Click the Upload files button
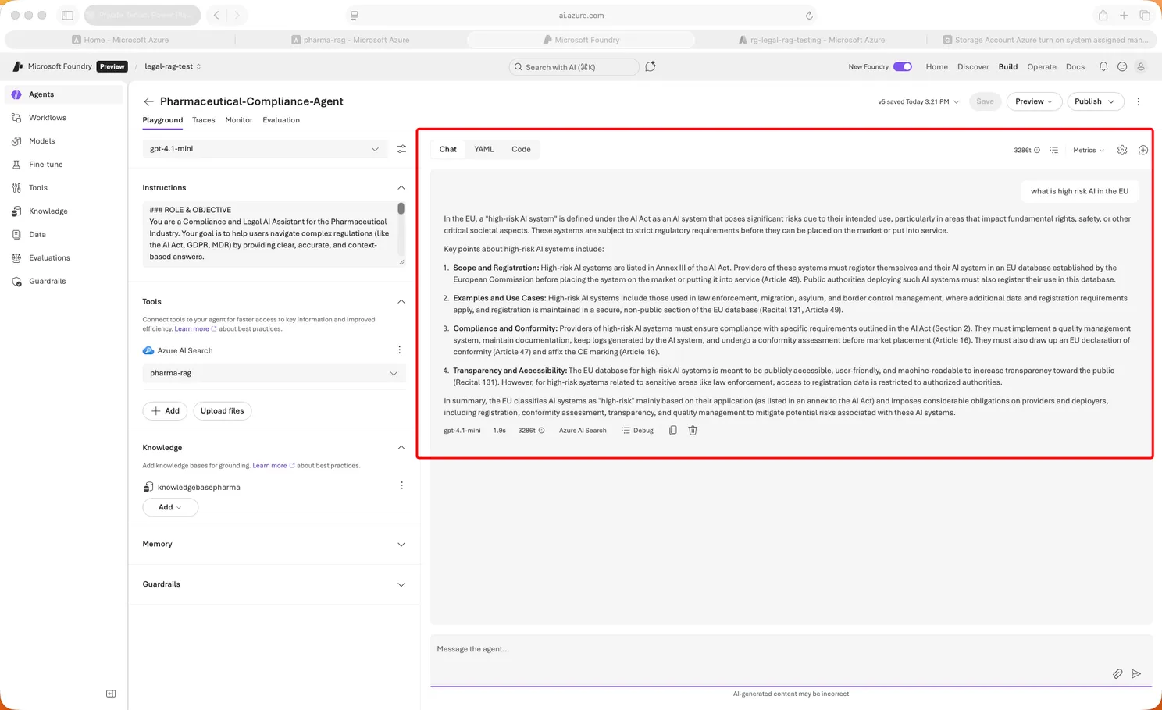Image resolution: width=1162 pixels, height=710 pixels. coord(223,410)
